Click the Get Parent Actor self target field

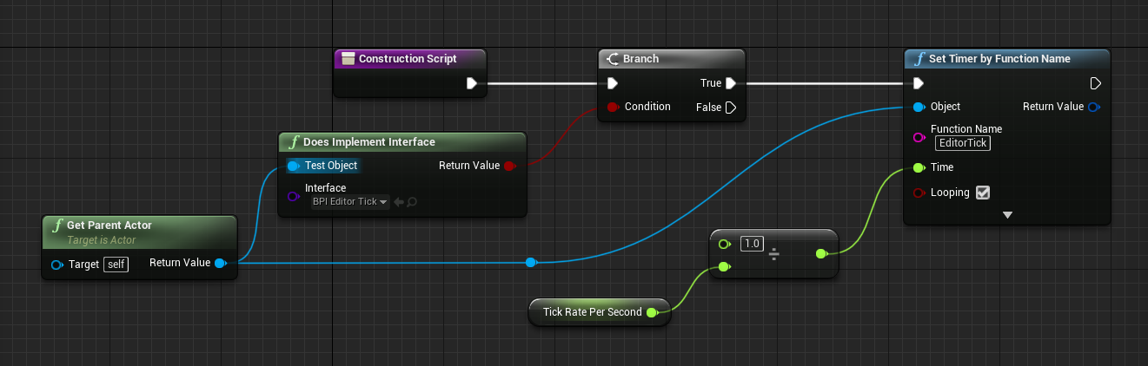(116, 265)
